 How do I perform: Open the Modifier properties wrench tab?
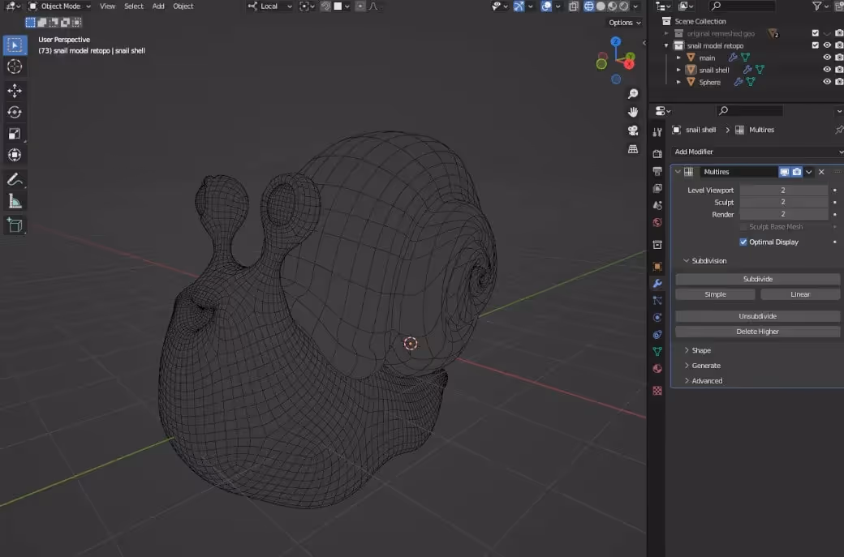click(657, 283)
